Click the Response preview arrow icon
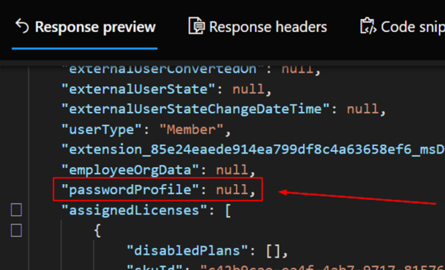The height and width of the screenshot is (270, 445). [22, 26]
